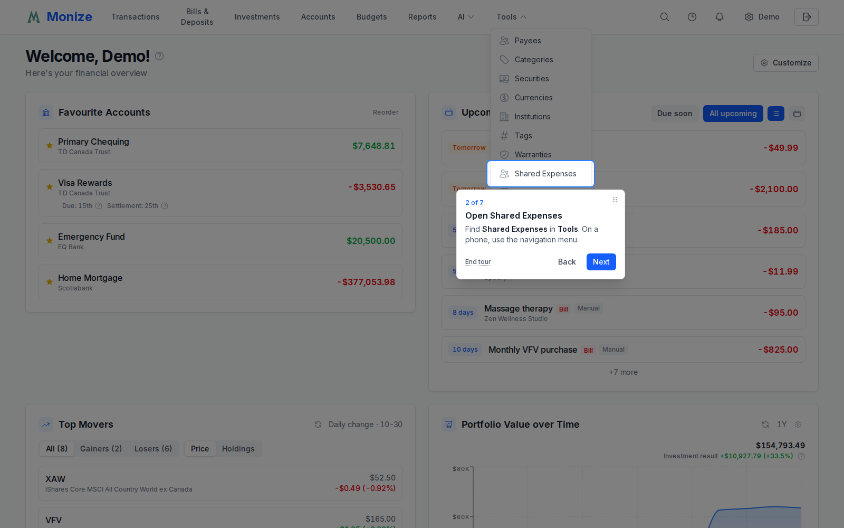
Task: Click the Securities icon in Tools menu
Action: pyautogui.click(x=504, y=79)
